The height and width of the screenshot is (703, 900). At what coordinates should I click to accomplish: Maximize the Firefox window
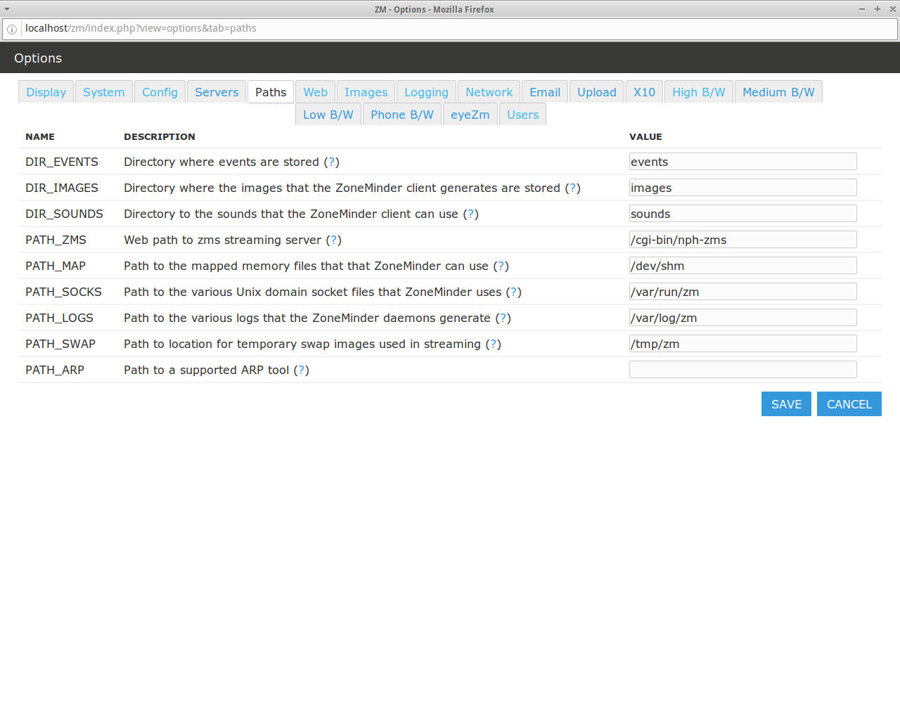point(877,9)
